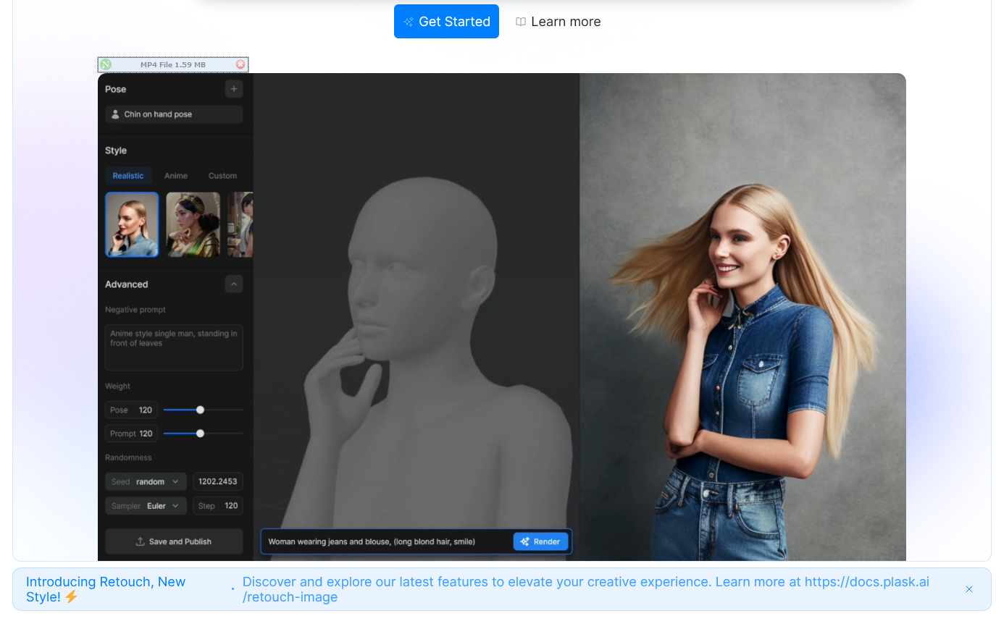Open the Seed random dropdown
Screen dimensions: 996x621
coord(146,482)
